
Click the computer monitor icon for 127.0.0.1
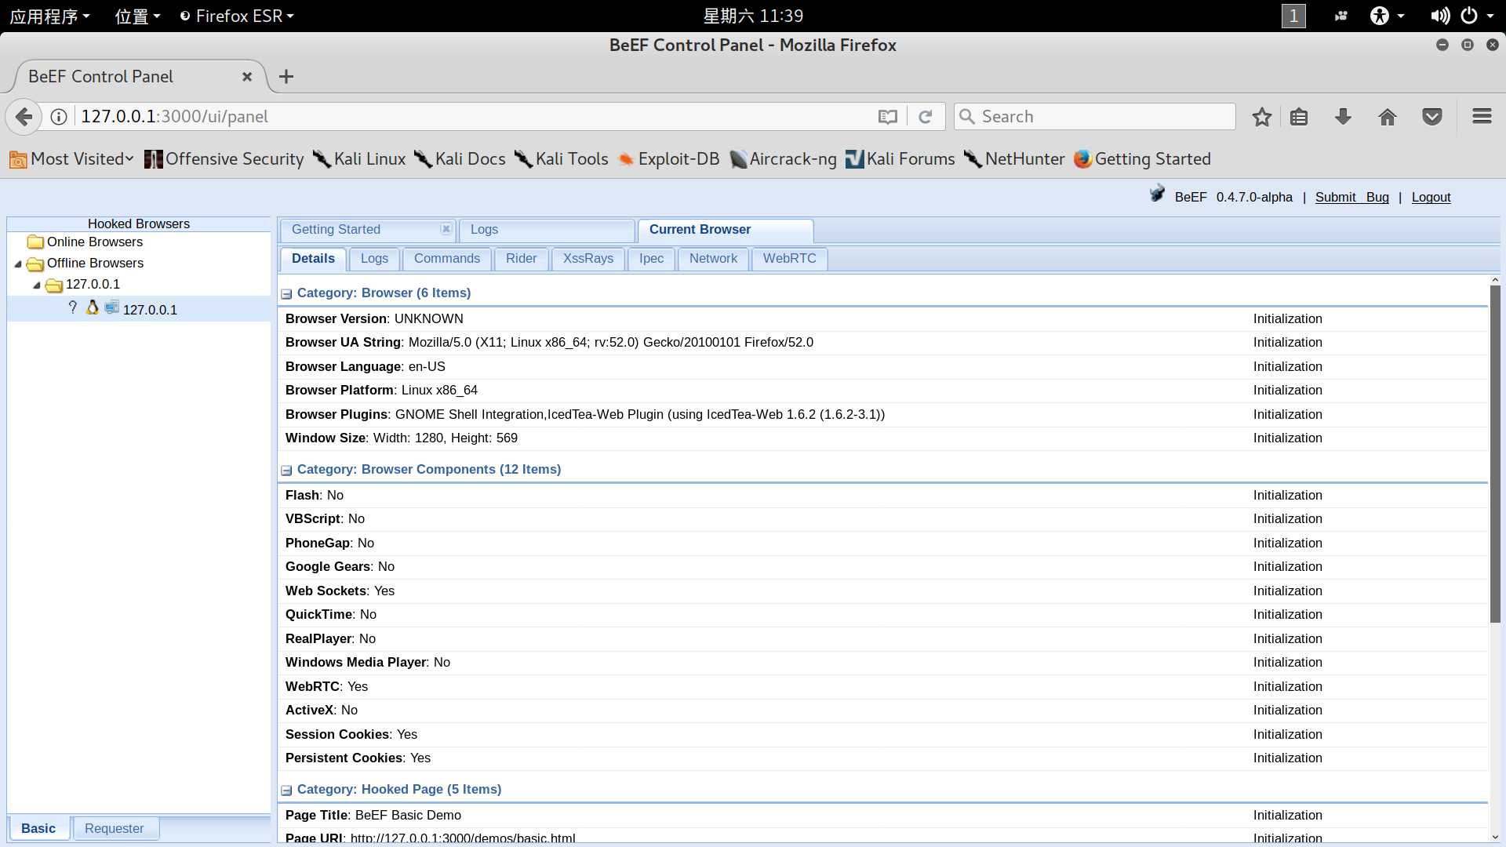click(112, 307)
